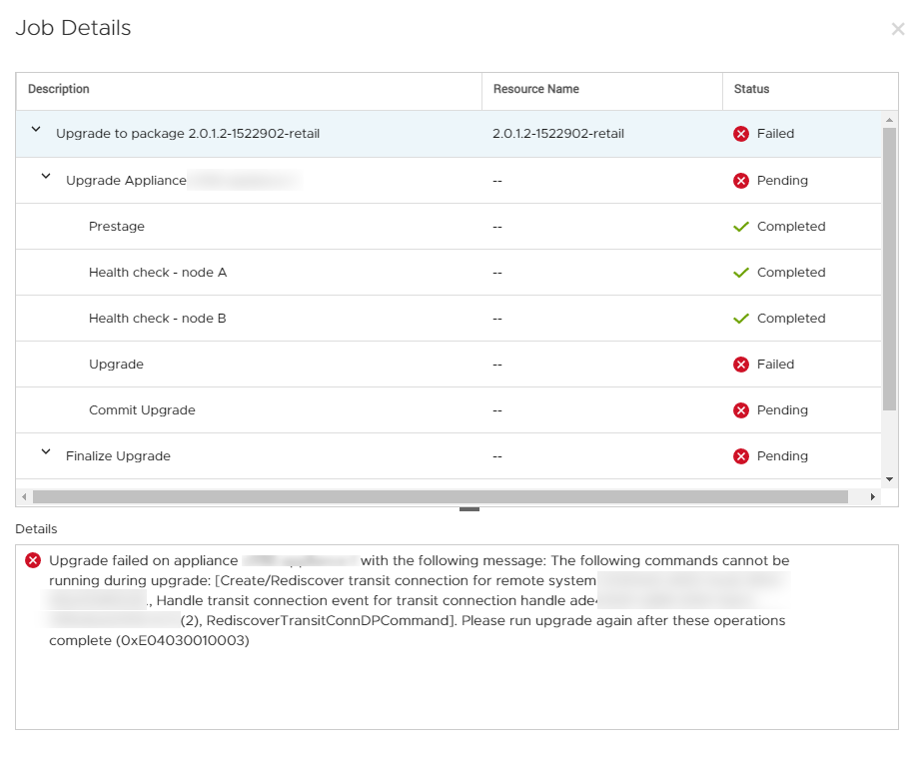Click the Pending error icon for Commit Upgrade

pyautogui.click(x=740, y=410)
